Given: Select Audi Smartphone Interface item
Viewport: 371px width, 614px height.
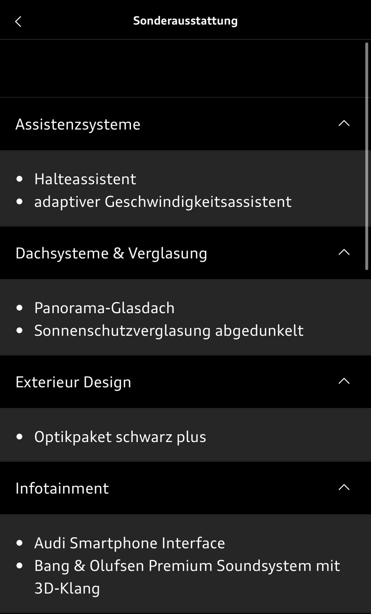Looking at the screenshot, I should (x=130, y=543).
